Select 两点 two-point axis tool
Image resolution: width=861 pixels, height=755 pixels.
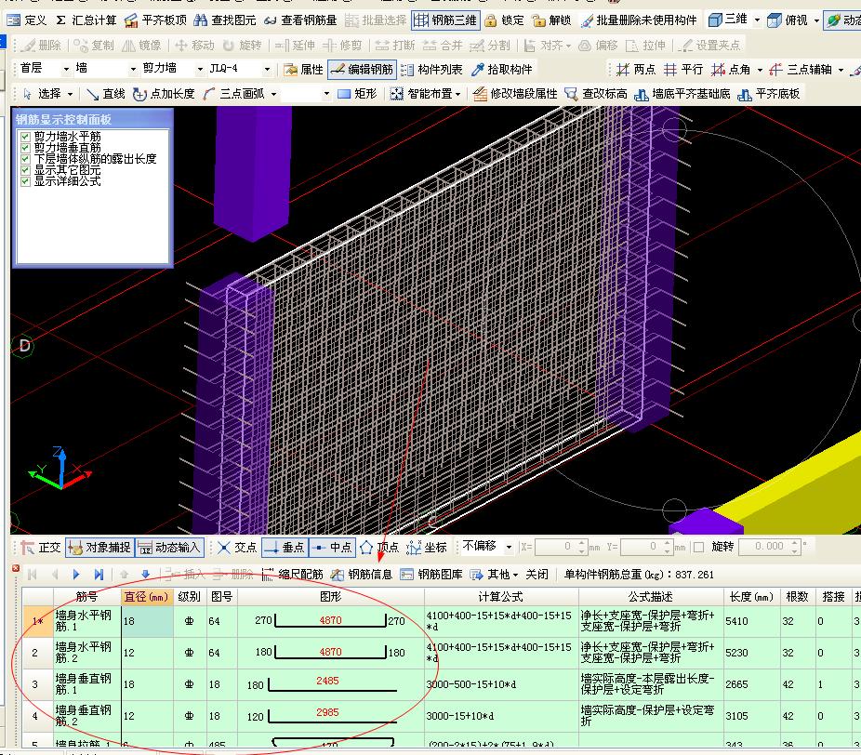pyautogui.click(x=636, y=69)
